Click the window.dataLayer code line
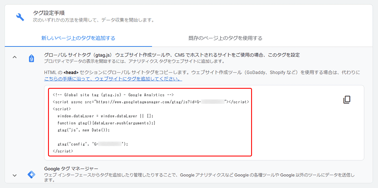This screenshot has width=378, height=188. 106,116
